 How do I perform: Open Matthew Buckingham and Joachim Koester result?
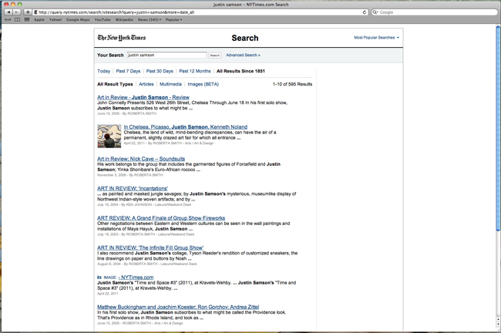point(178,307)
